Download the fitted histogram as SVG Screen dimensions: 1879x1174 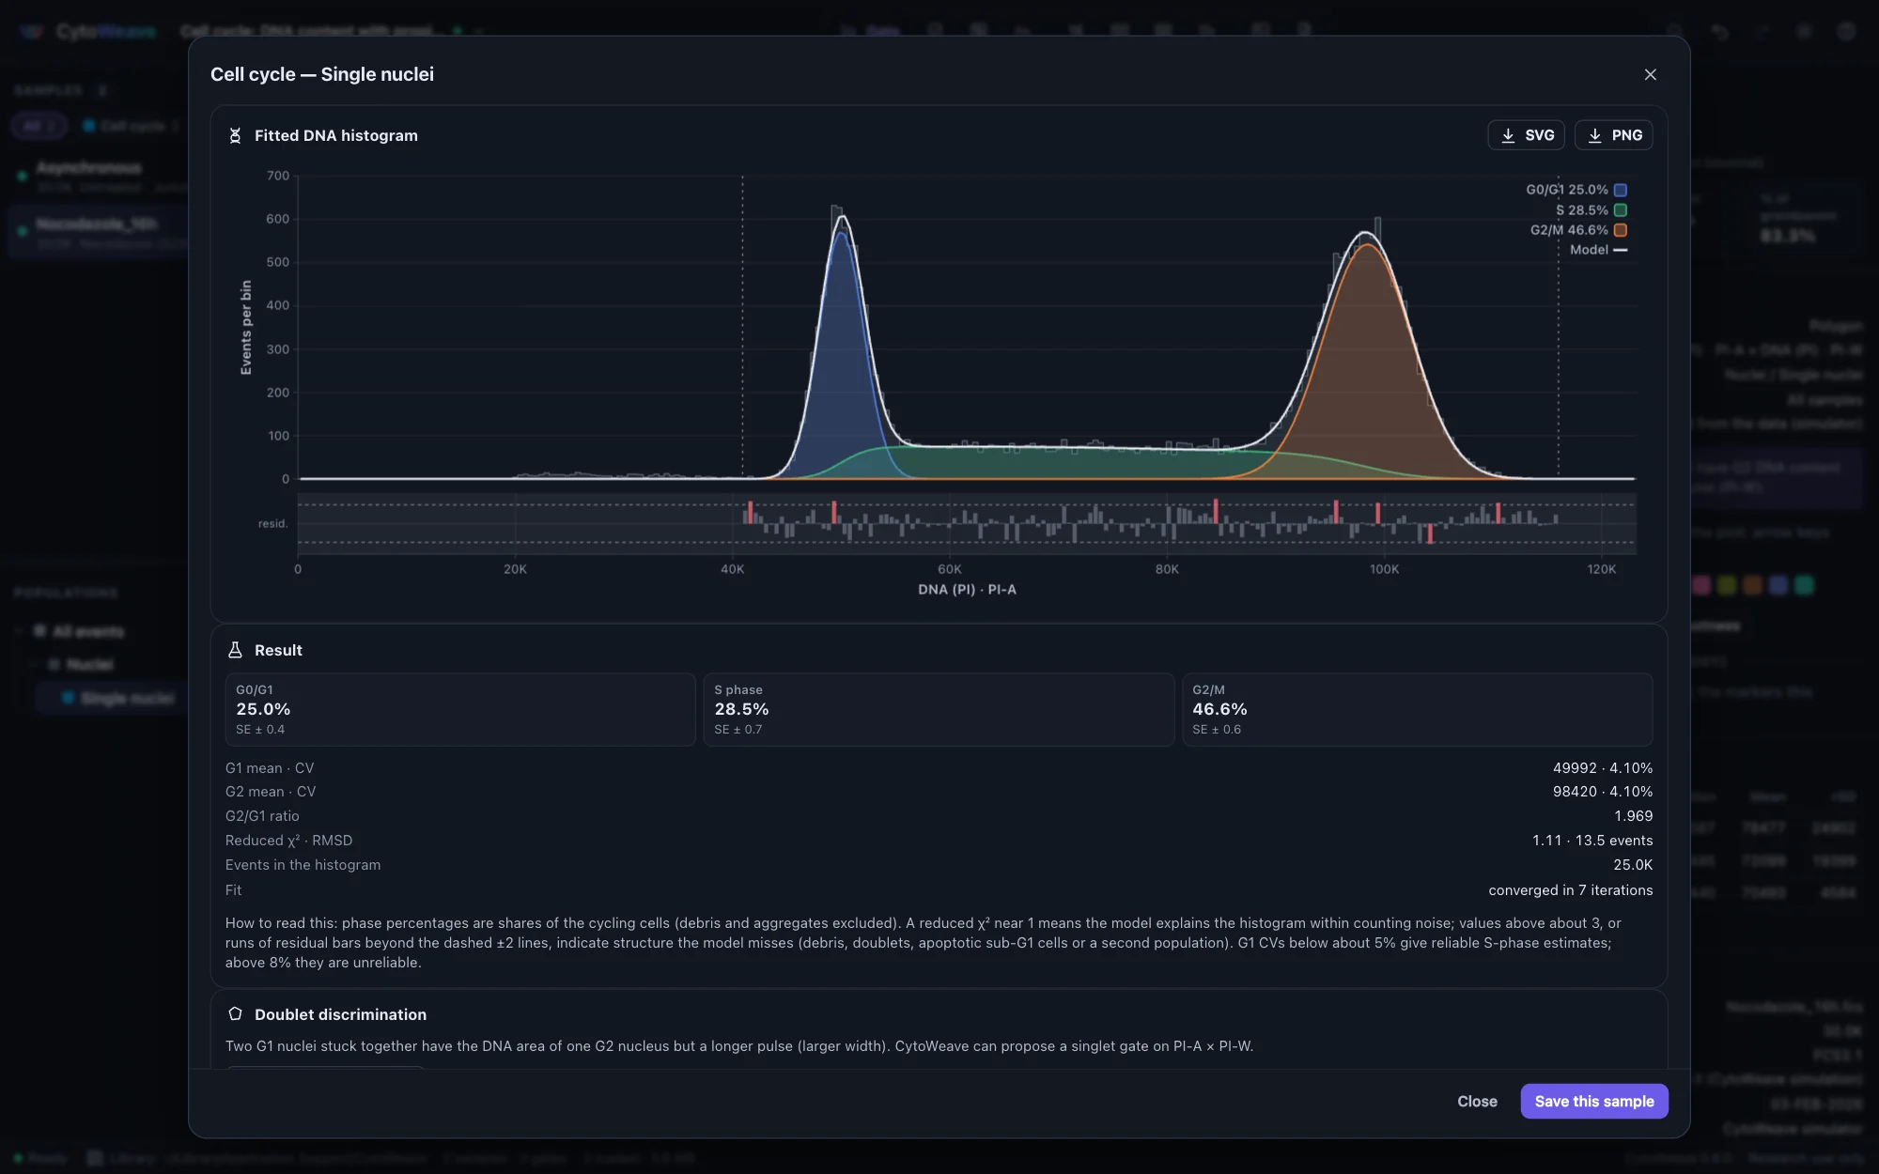pos(1526,135)
